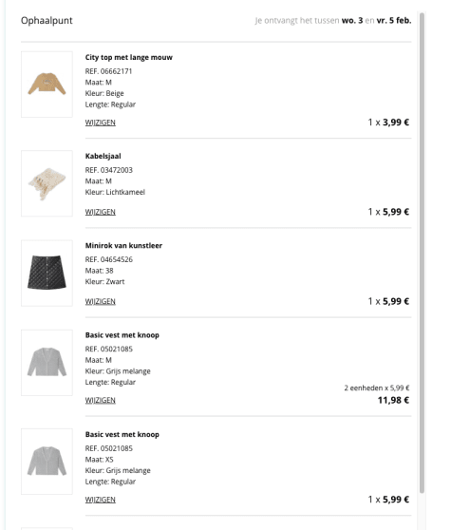
Task: Select the City top met lange mouw title
Action: point(129,57)
